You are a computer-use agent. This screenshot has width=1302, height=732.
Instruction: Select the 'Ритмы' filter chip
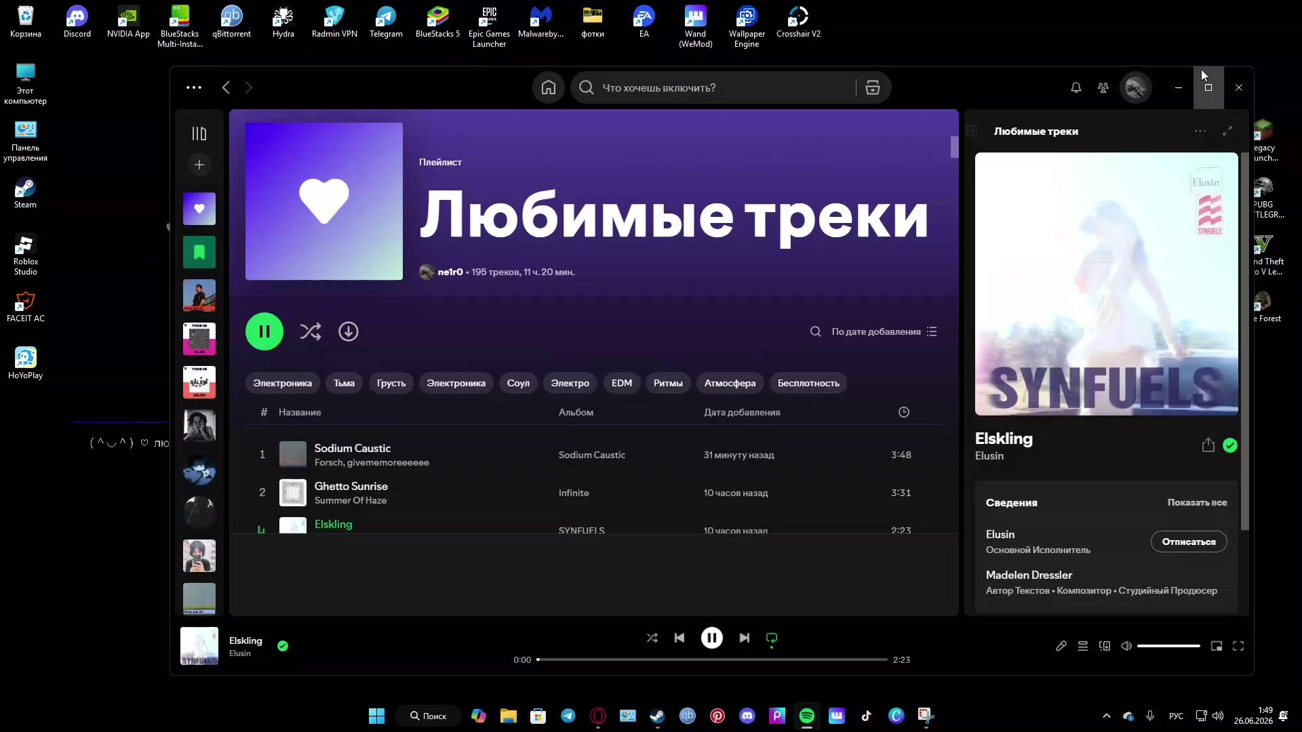point(668,383)
